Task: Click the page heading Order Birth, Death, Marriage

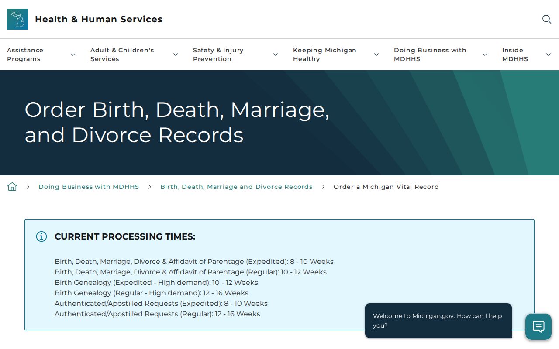Action: click(177, 122)
